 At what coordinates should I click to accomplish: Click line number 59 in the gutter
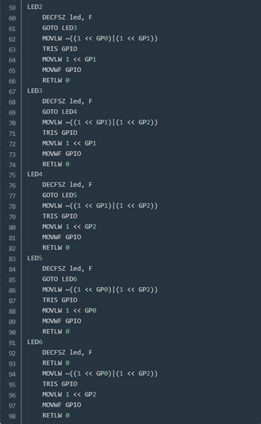(x=12, y=8)
